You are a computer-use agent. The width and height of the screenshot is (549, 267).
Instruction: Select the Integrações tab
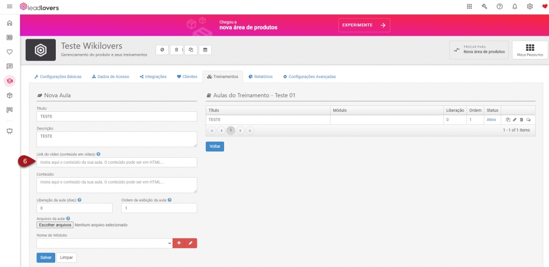coord(153,77)
